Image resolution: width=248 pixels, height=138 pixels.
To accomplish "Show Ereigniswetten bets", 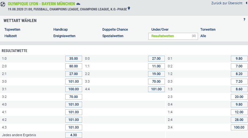I will pyautogui.click(x=64, y=36).
